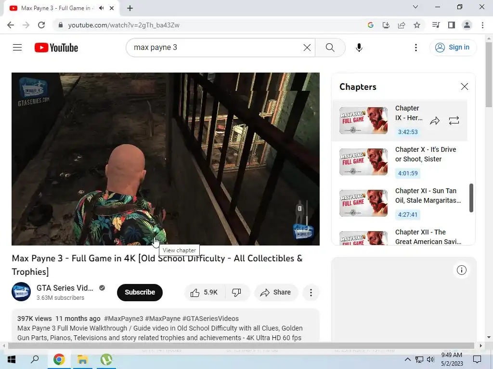Select Chapter X - It's Drive or Shoot, Sister
493x369 pixels.
tap(426, 154)
